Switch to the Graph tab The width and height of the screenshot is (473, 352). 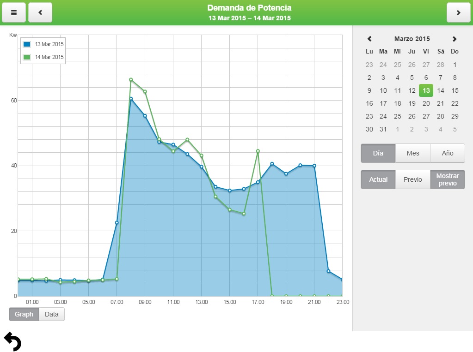point(24,314)
